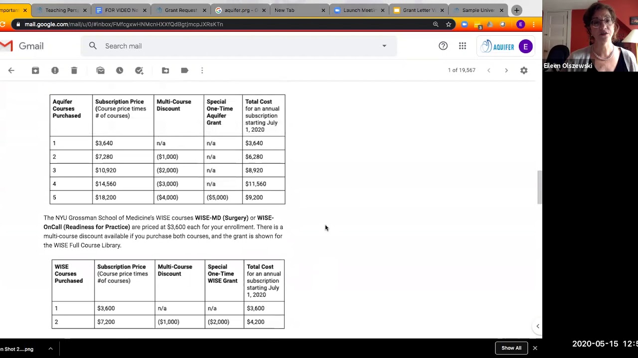Screen dimensions: 638x358
Task: Select Aquifer total cost $9,200
Action: point(254,197)
